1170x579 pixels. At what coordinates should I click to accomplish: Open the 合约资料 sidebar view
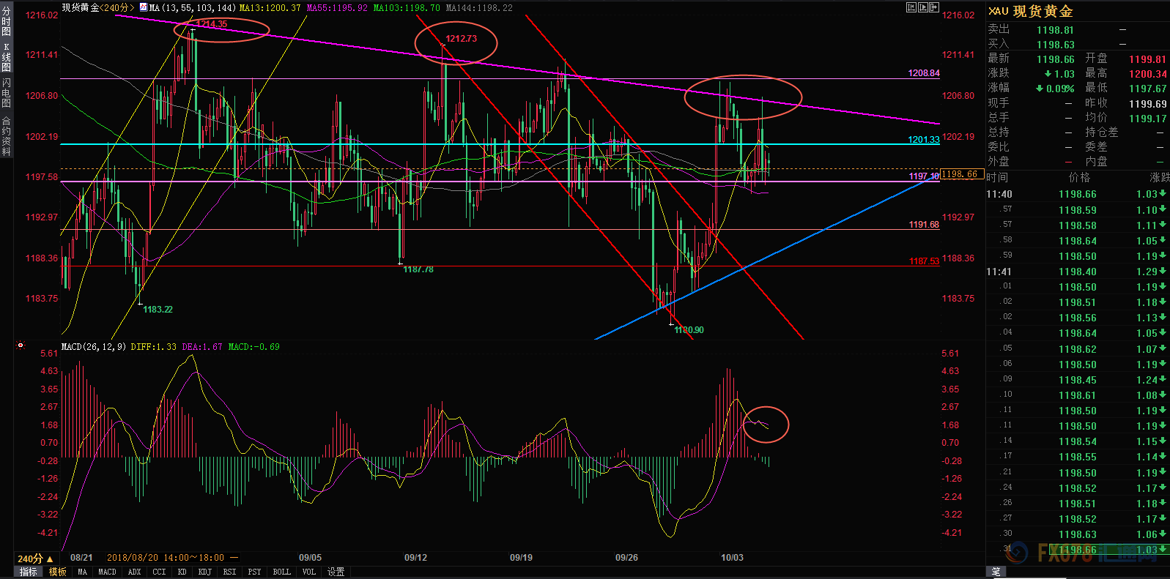[7, 136]
